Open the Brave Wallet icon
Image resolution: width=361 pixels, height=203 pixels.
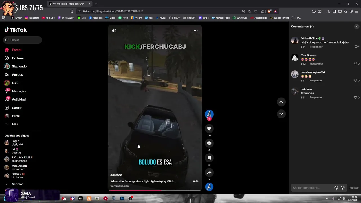pos(340,11)
